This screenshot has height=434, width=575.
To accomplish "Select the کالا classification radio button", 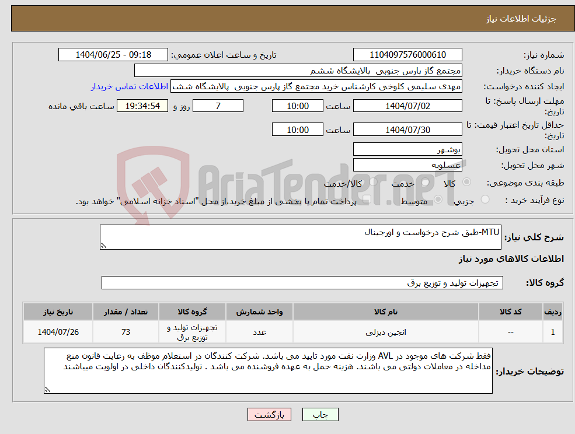I will [x=467, y=181].
